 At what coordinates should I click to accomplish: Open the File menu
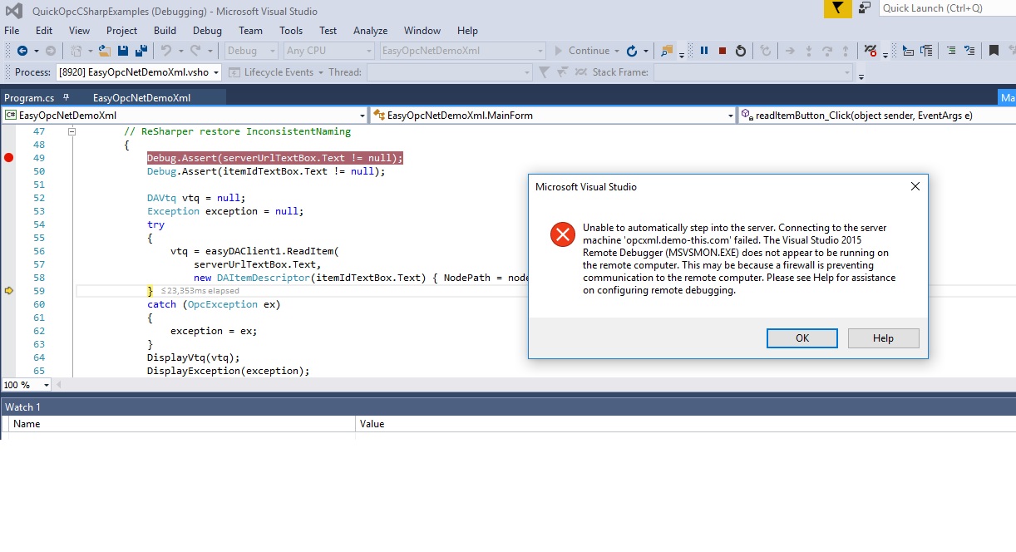[12, 31]
